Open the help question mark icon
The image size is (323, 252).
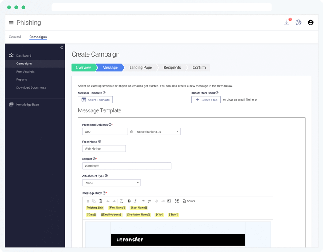298,23
